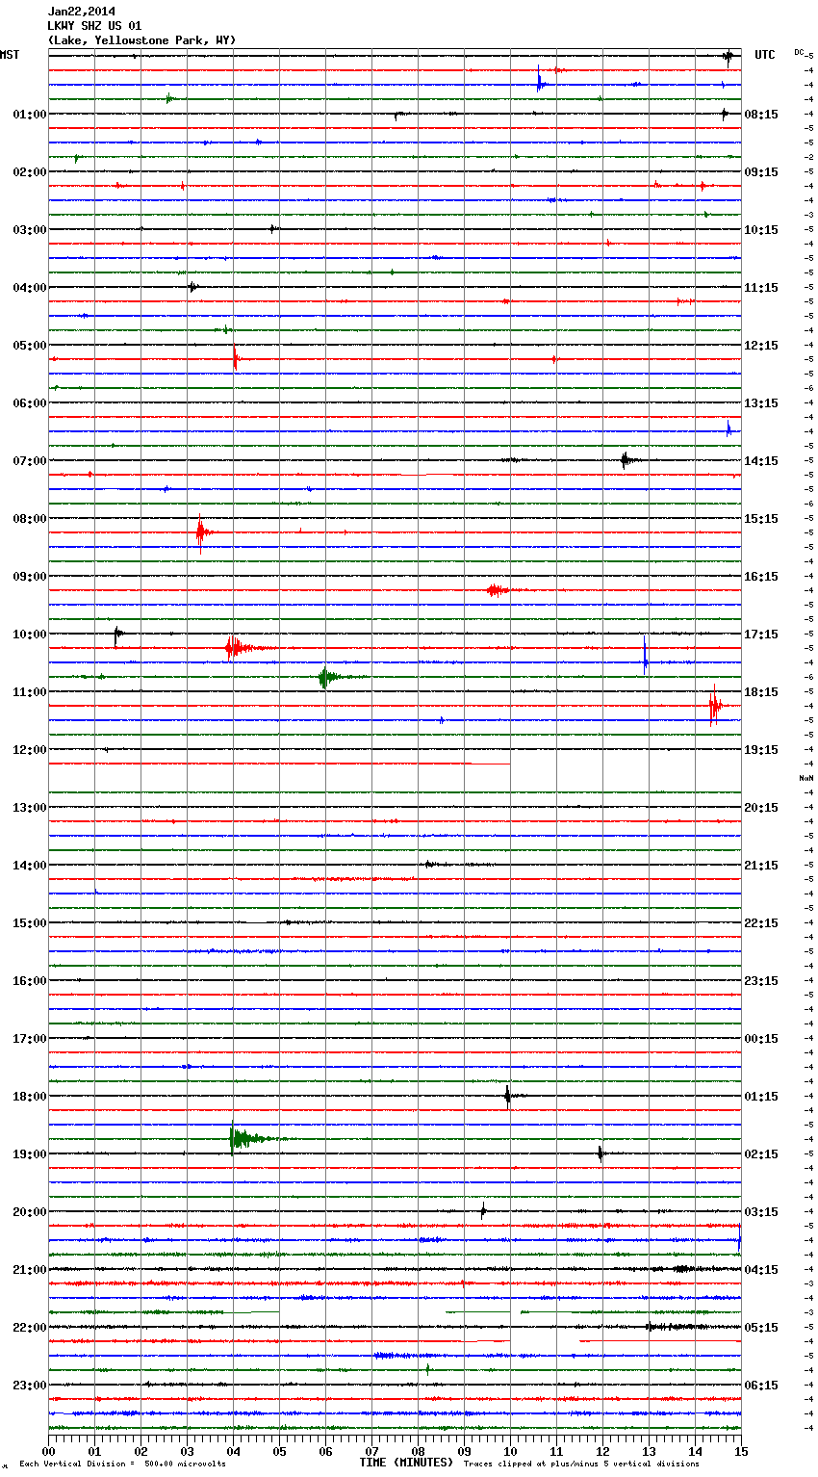
Task: Select the "06:00" MST time label
Action: [30, 403]
